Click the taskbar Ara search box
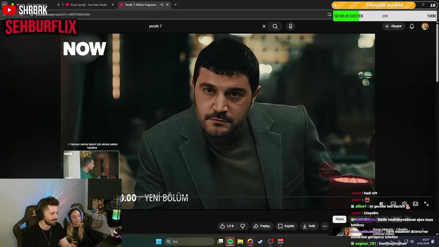 click(x=189, y=242)
